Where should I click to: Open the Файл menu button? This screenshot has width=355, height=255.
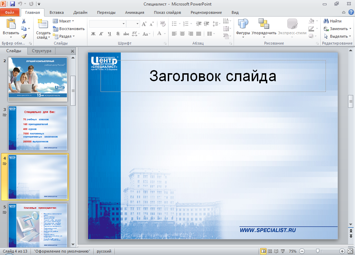[10, 12]
